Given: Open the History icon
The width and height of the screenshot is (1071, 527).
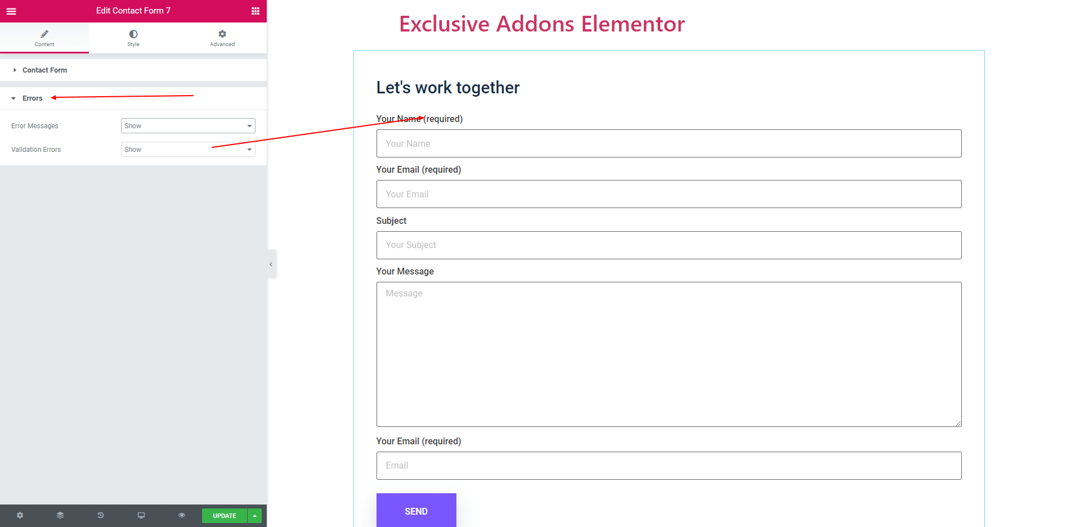Looking at the screenshot, I should tap(101, 515).
